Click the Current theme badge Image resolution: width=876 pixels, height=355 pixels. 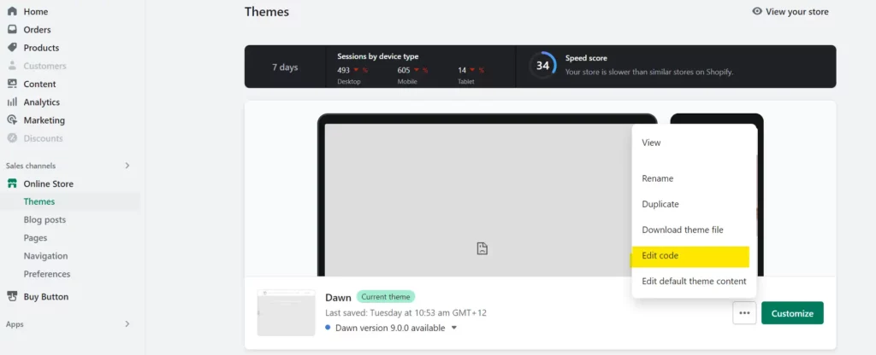pos(386,296)
